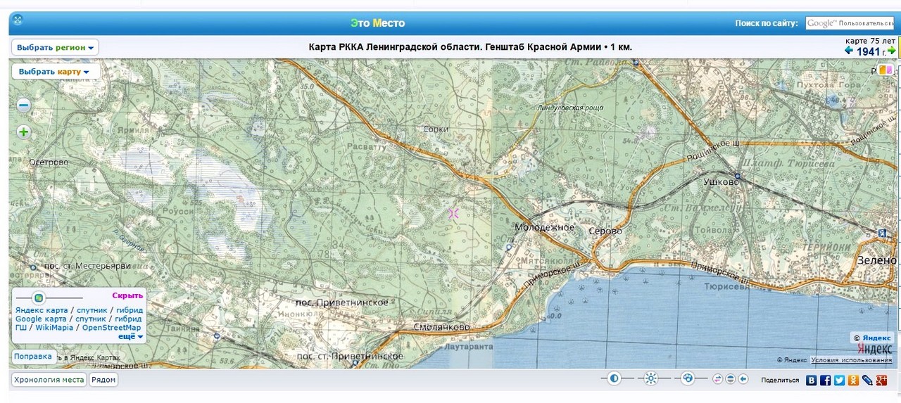Viewport: 901px width, 403px height.
Task: Click the swap layers arrows icon
Action: click(717, 379)
